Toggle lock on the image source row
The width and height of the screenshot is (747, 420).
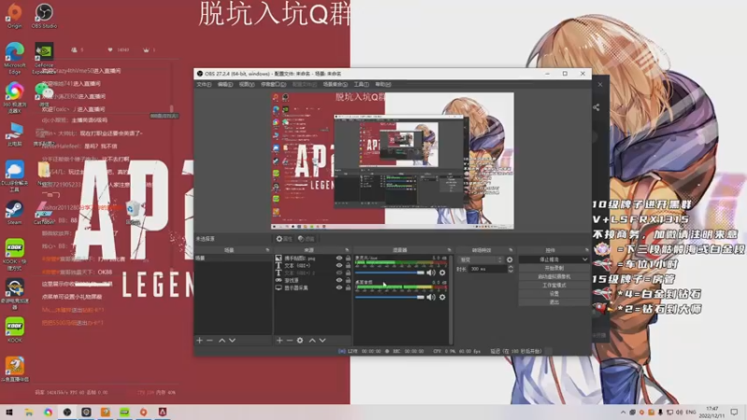[x=347, y=259]
